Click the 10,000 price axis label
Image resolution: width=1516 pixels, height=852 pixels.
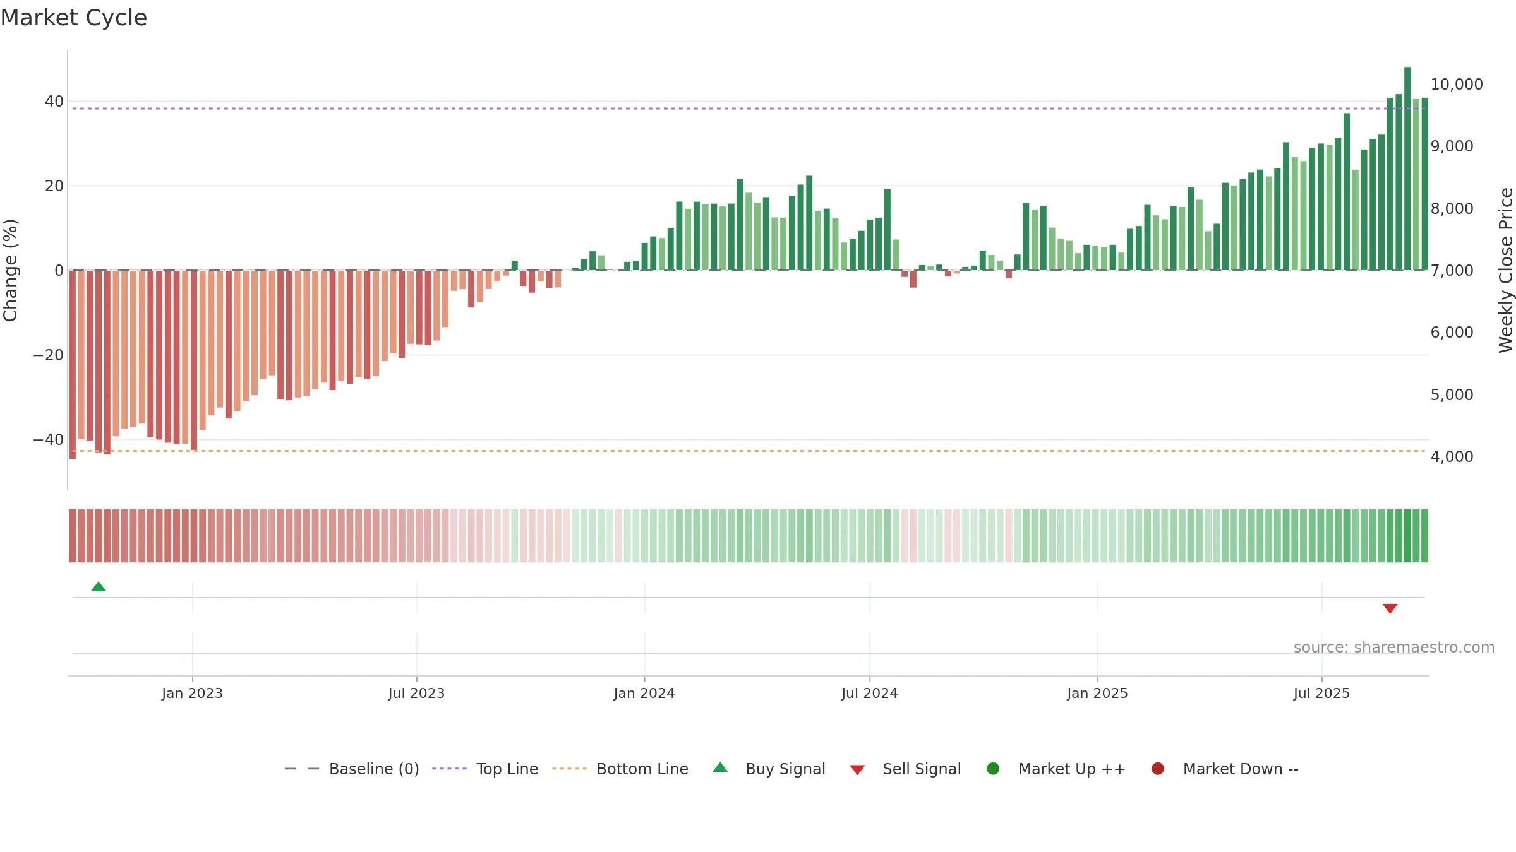pos(1457,85)
